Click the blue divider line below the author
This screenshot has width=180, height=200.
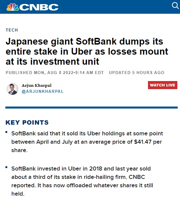click(x=91, y=108)
